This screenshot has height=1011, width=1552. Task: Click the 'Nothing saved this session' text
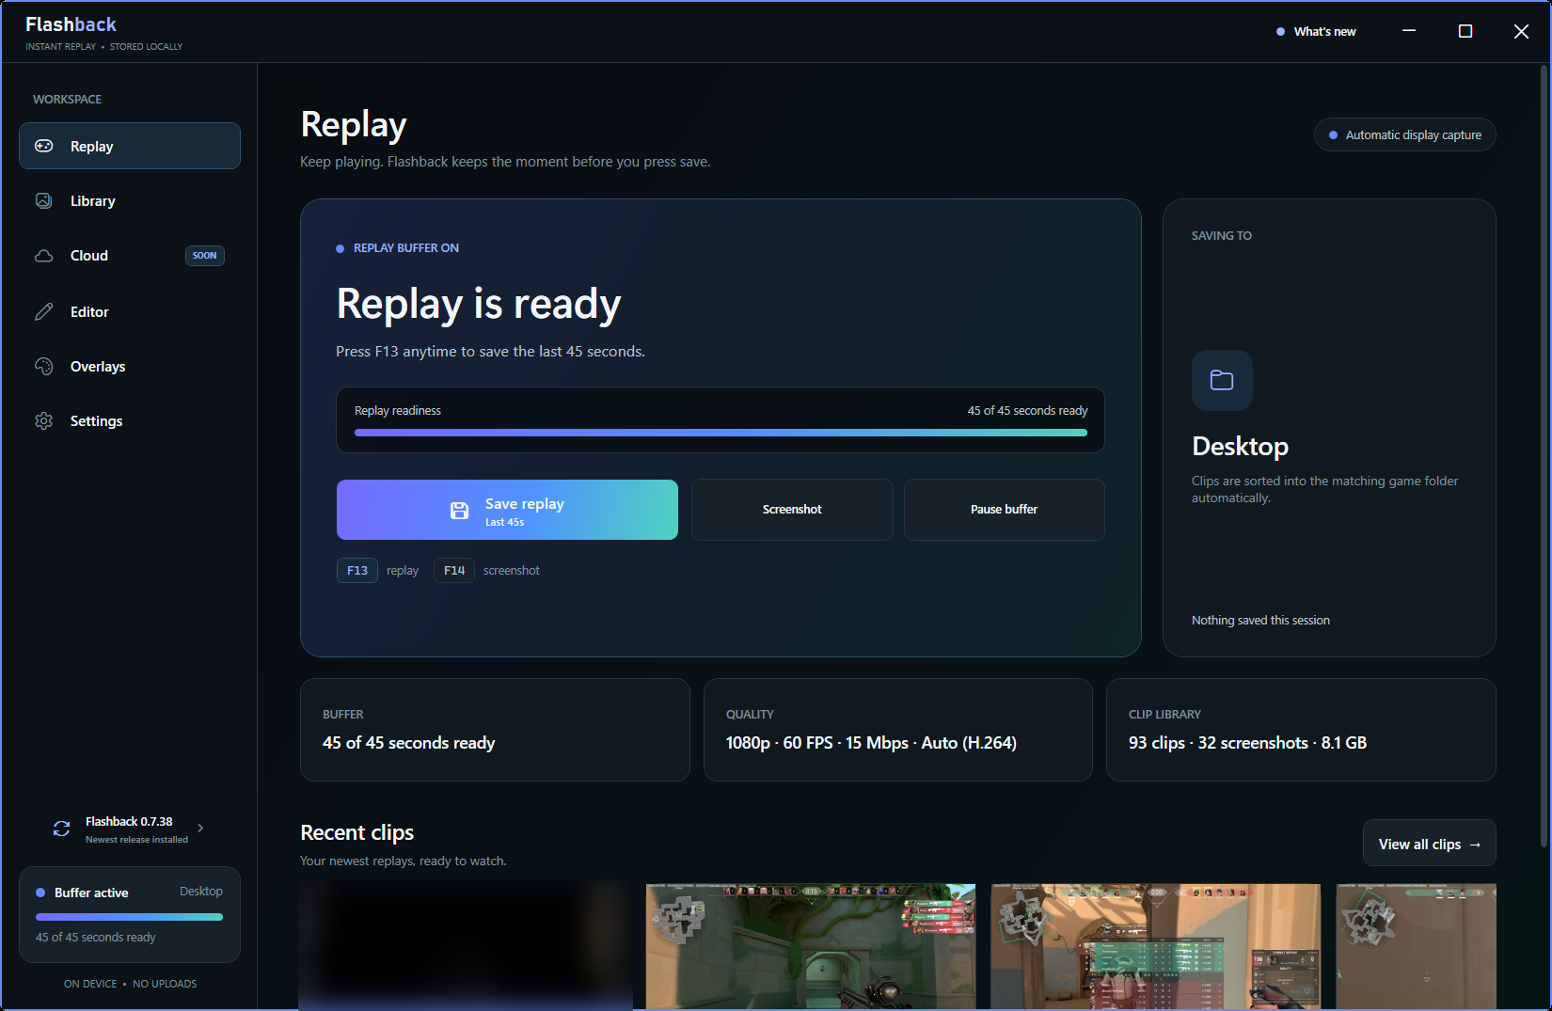pos(1260,621)
